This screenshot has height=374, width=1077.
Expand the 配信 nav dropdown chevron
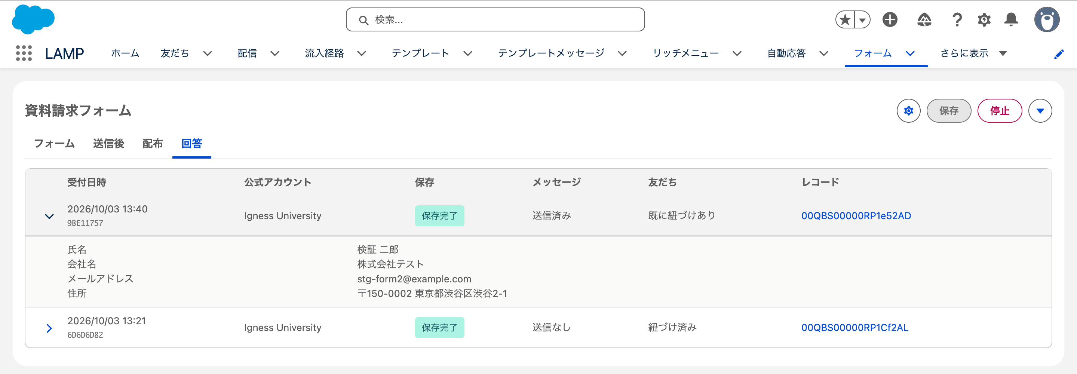pos(275,53)
